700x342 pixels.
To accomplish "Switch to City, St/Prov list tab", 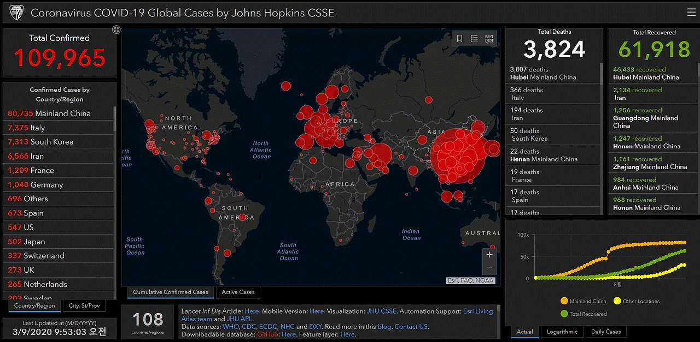I will (x=84, y=305).
